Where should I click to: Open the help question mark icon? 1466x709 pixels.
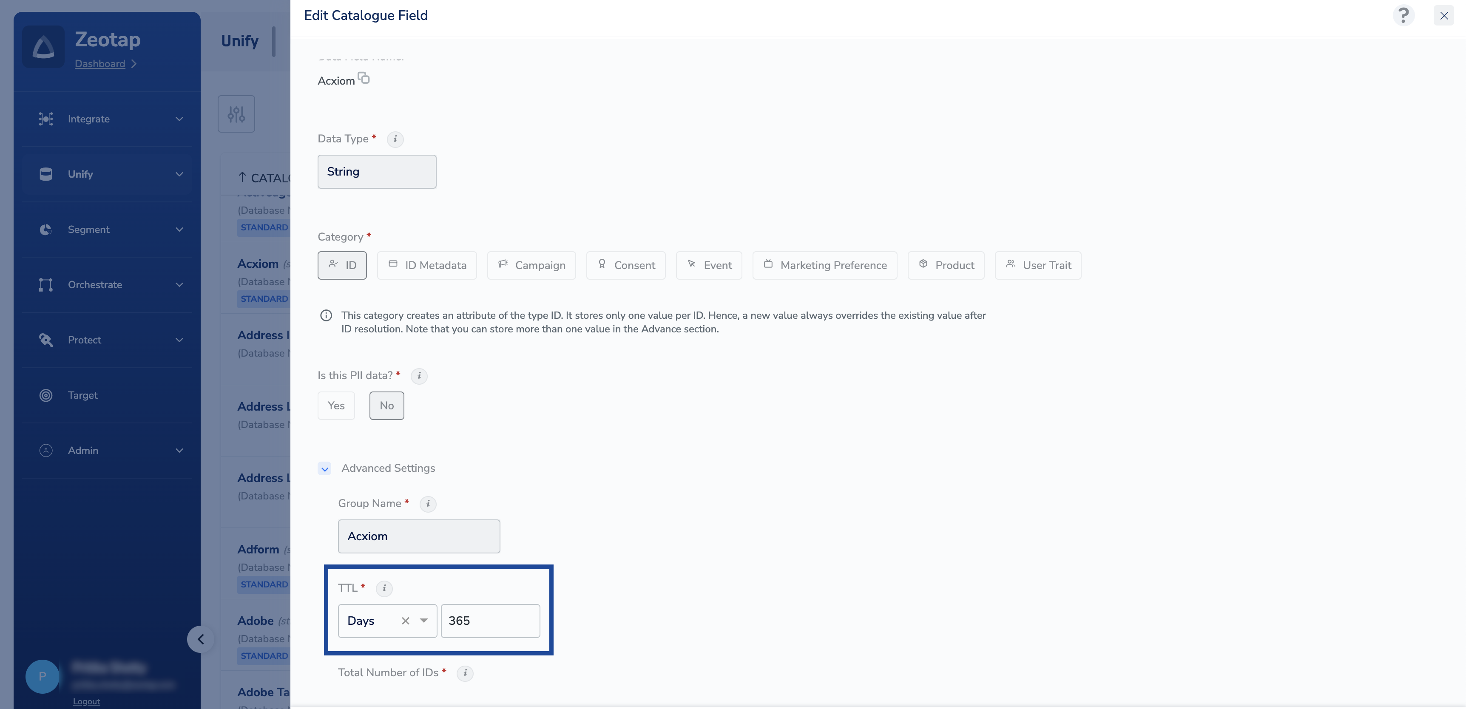[1403, 15]
